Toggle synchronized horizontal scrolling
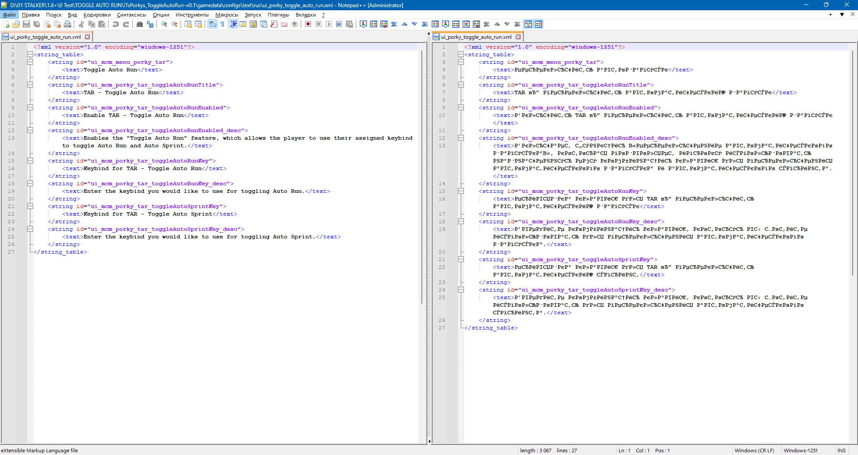This screenshot has width=858, height=455. tap(198, 24)
